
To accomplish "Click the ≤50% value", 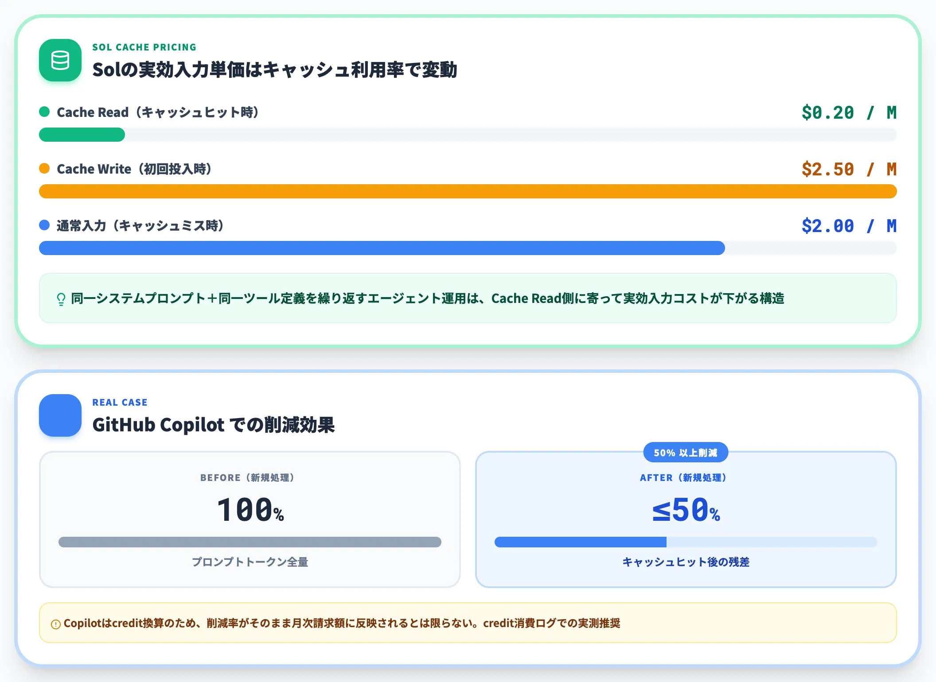I will point(686,510).
